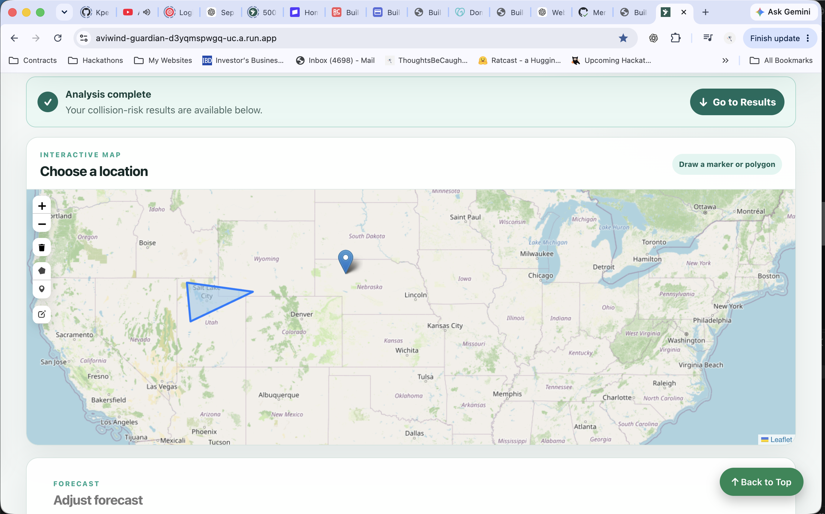Open the ChatGPT extension icon
The image size is (825, 514).
tap(653, 38)
